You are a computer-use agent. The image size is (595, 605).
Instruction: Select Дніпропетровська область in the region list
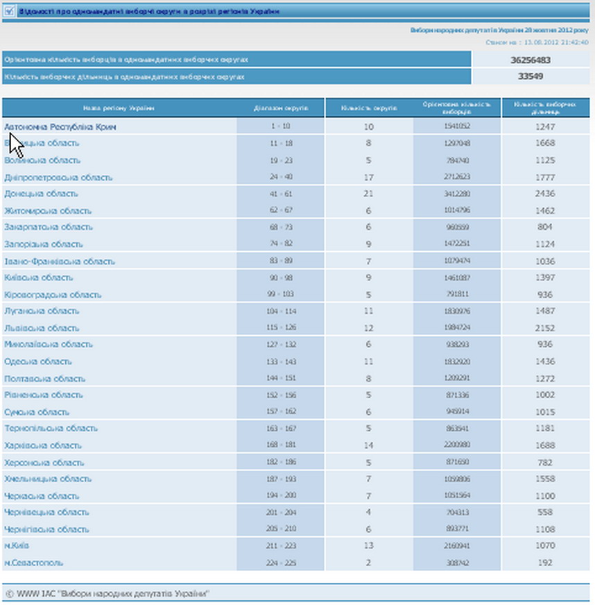coord(58,178)
